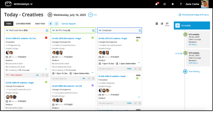Sort the Do This Today column
213x123 pixels.
93,30
